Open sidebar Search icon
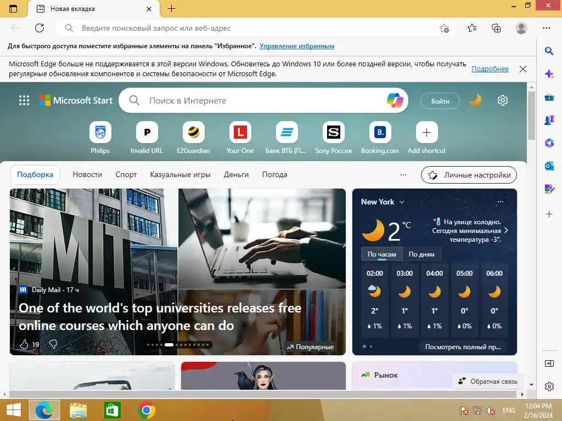Image resolution: width=562 pixels, height=421 pixels. pos(549,51)
